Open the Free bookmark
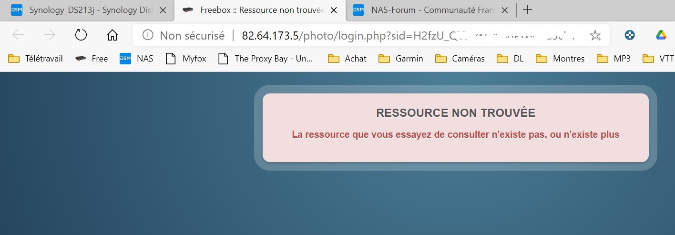 [x=92, y=59]
